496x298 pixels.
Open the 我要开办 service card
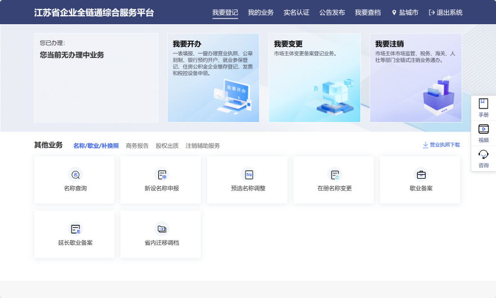pyautogui.click(x=213, y=78)
